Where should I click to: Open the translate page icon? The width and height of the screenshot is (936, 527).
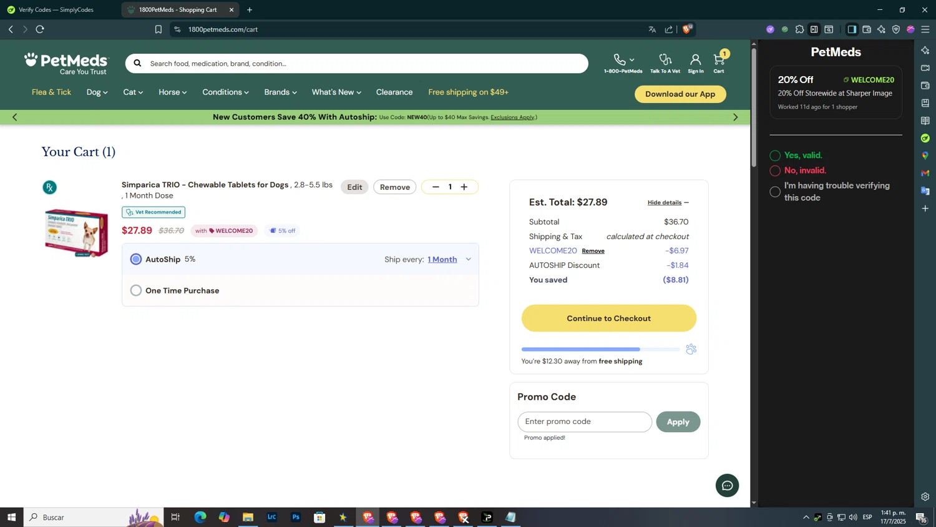point(652,29)
